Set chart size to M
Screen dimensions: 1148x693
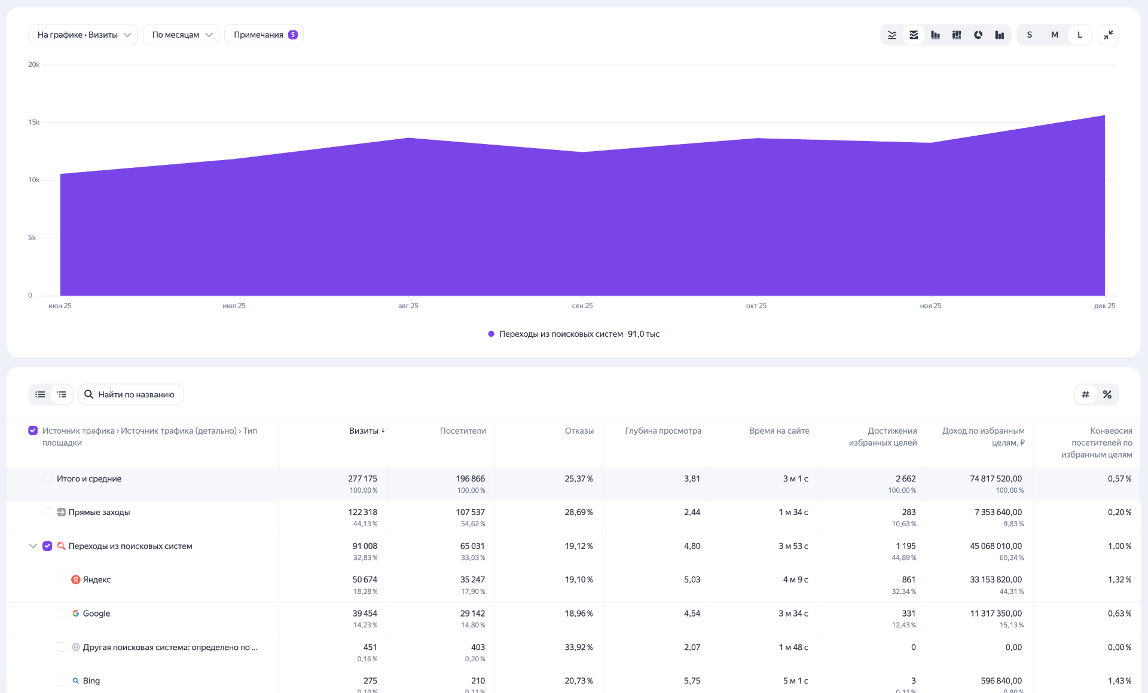tap(1054, 35)
